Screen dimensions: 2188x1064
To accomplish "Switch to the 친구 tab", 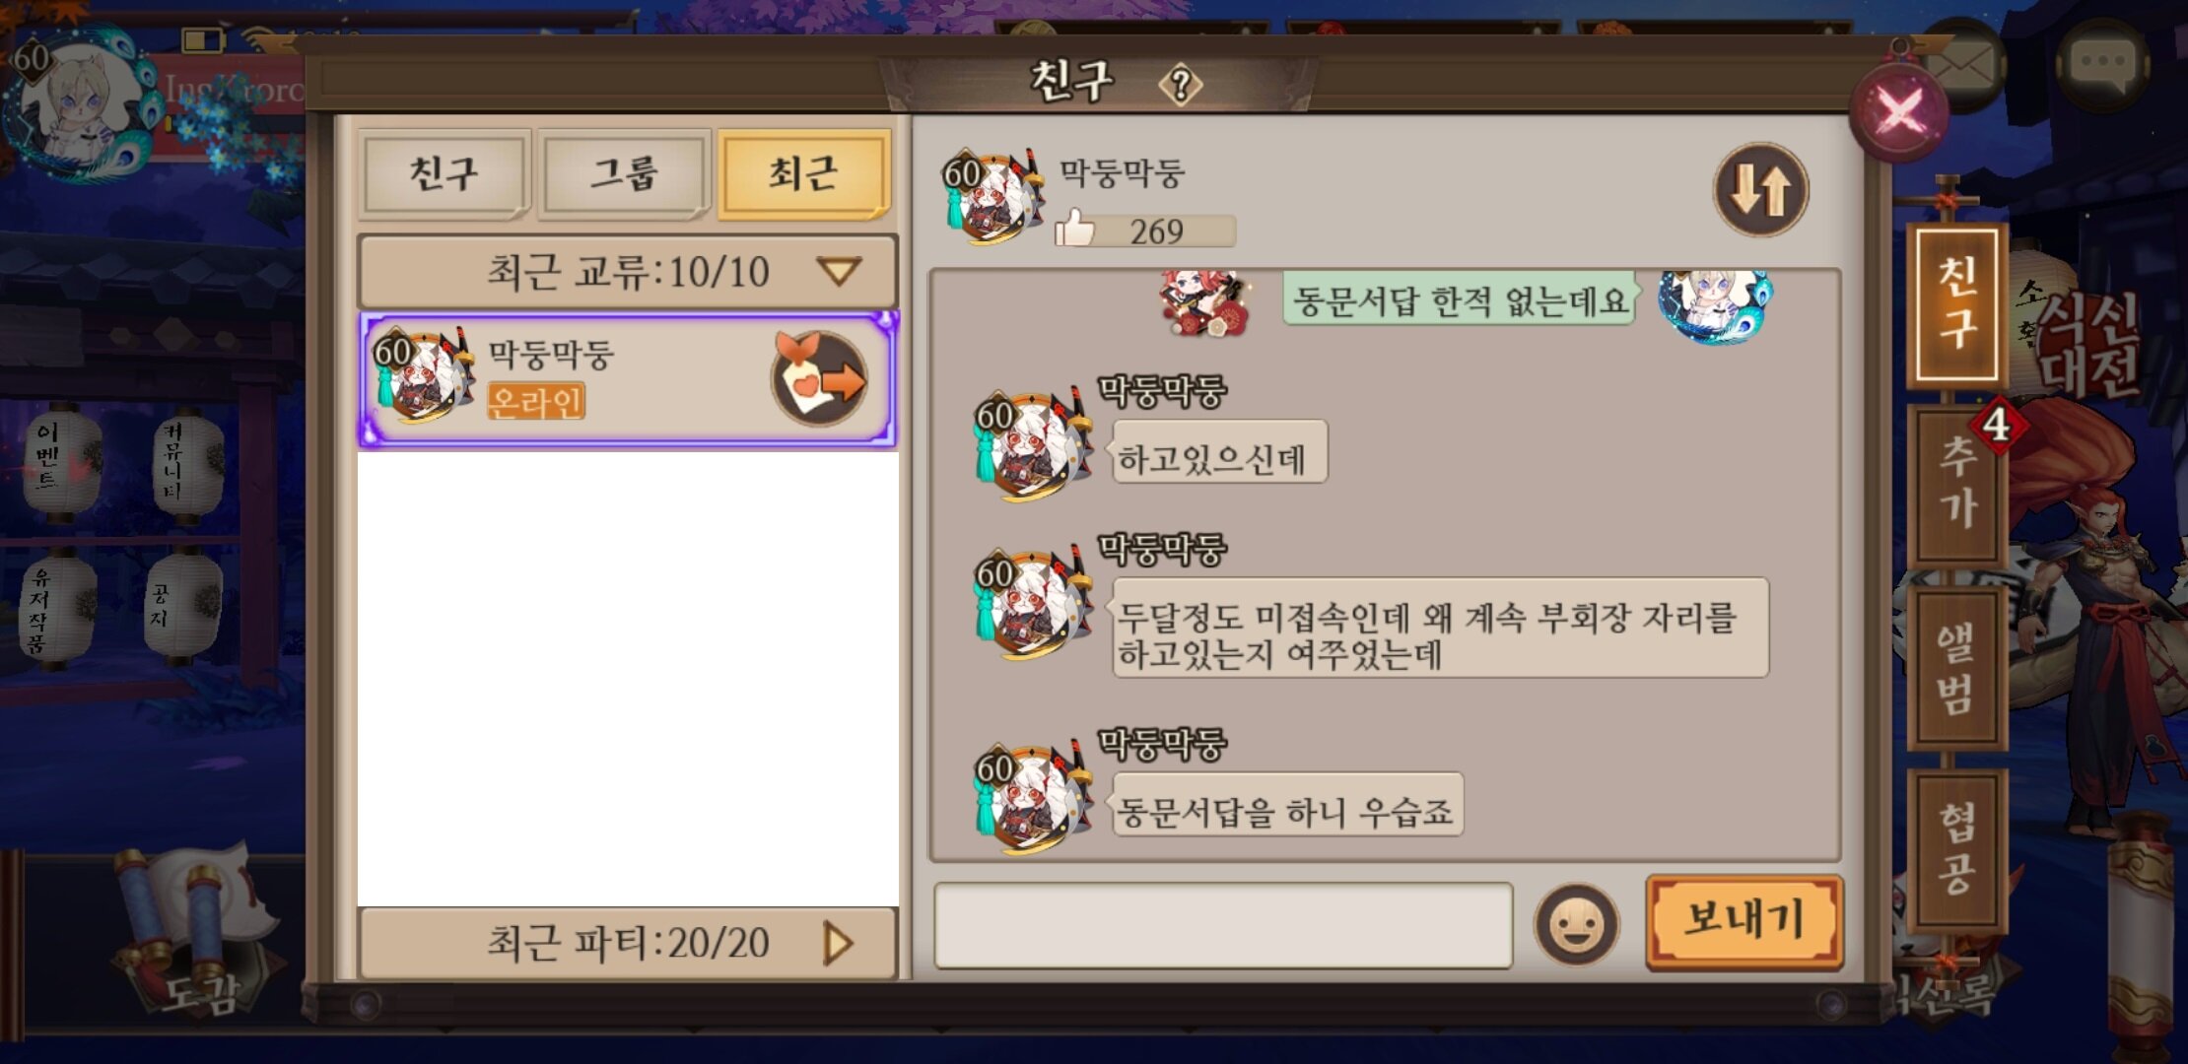I will click(x=444, y=173).
